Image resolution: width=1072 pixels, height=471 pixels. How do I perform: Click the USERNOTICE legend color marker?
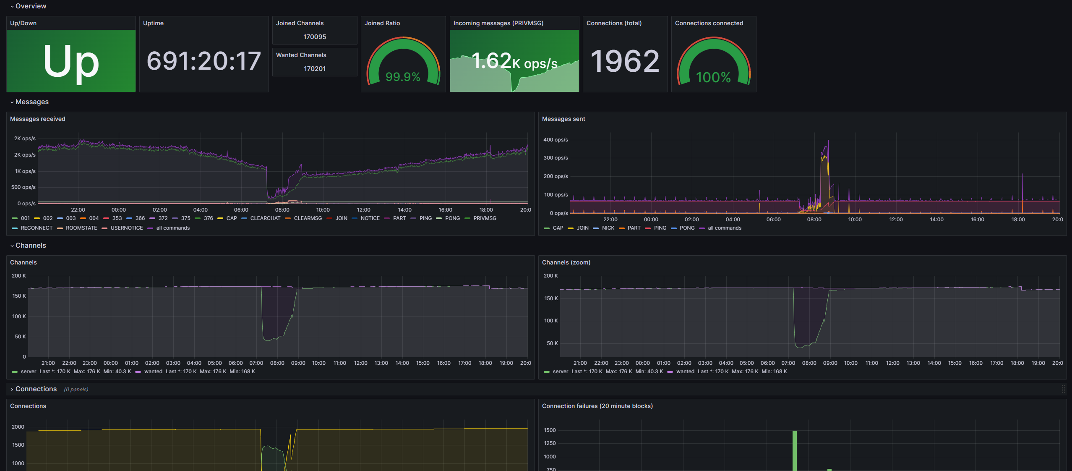point(104,228)
